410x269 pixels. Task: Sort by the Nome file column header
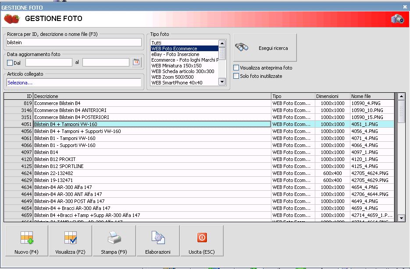[372, 96]
